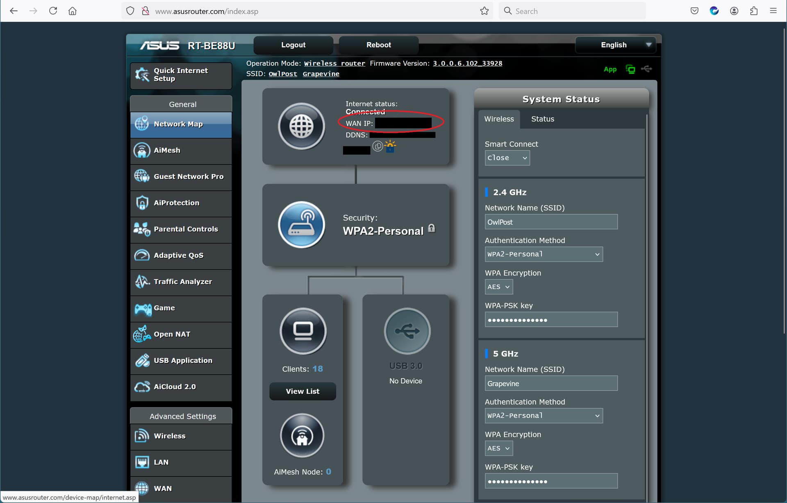Image resolution: width=787 pixels, height=503 pixels.
Task: Click the wireless router operation mode link
Action: click(x=334, y=64)
